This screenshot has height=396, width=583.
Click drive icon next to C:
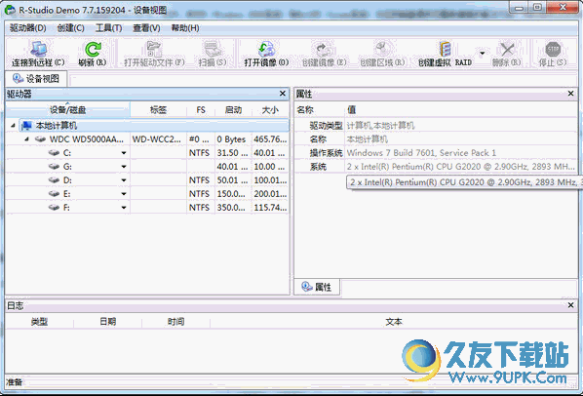tap(55, 153)
